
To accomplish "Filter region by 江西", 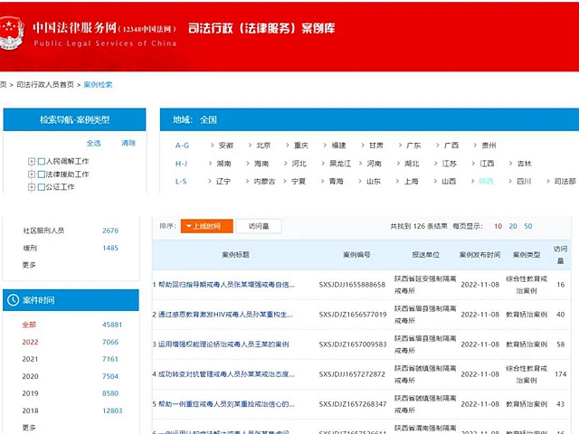I will [487, 164].
